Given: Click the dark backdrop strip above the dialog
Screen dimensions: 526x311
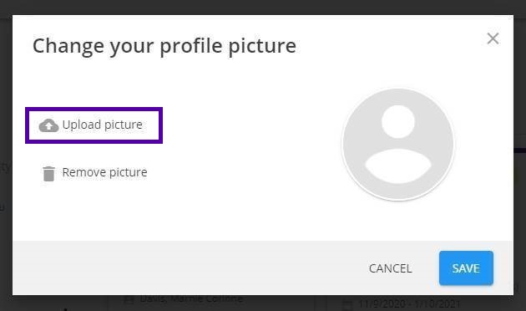Looking at the screenshot, I should [x=263, y=7].
